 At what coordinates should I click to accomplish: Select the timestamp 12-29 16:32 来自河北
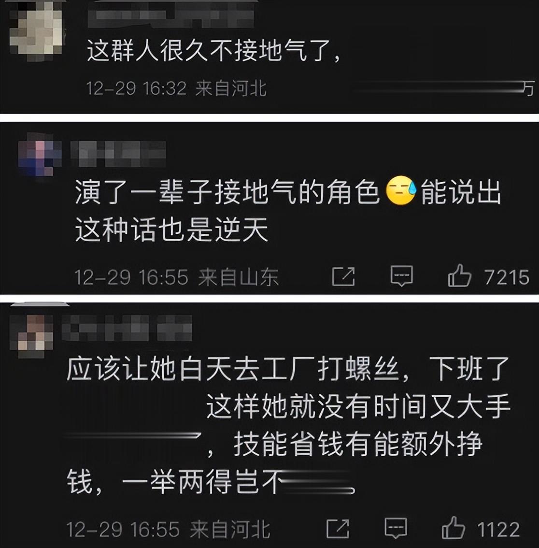tap(176, 88)
